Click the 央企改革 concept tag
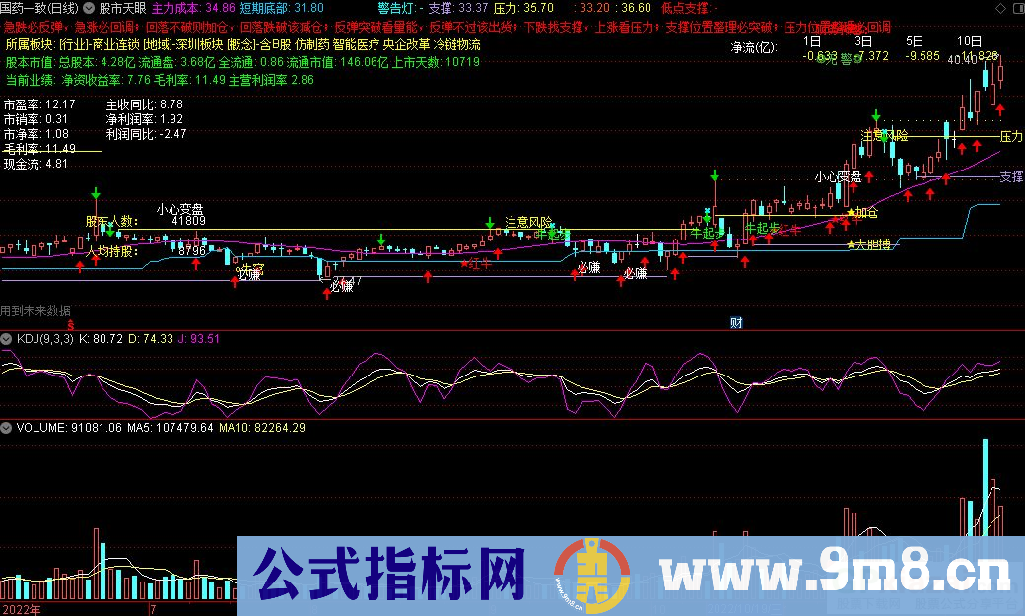Image resolution: width=1025 pixels, height=616 pixels. (407, 44)
